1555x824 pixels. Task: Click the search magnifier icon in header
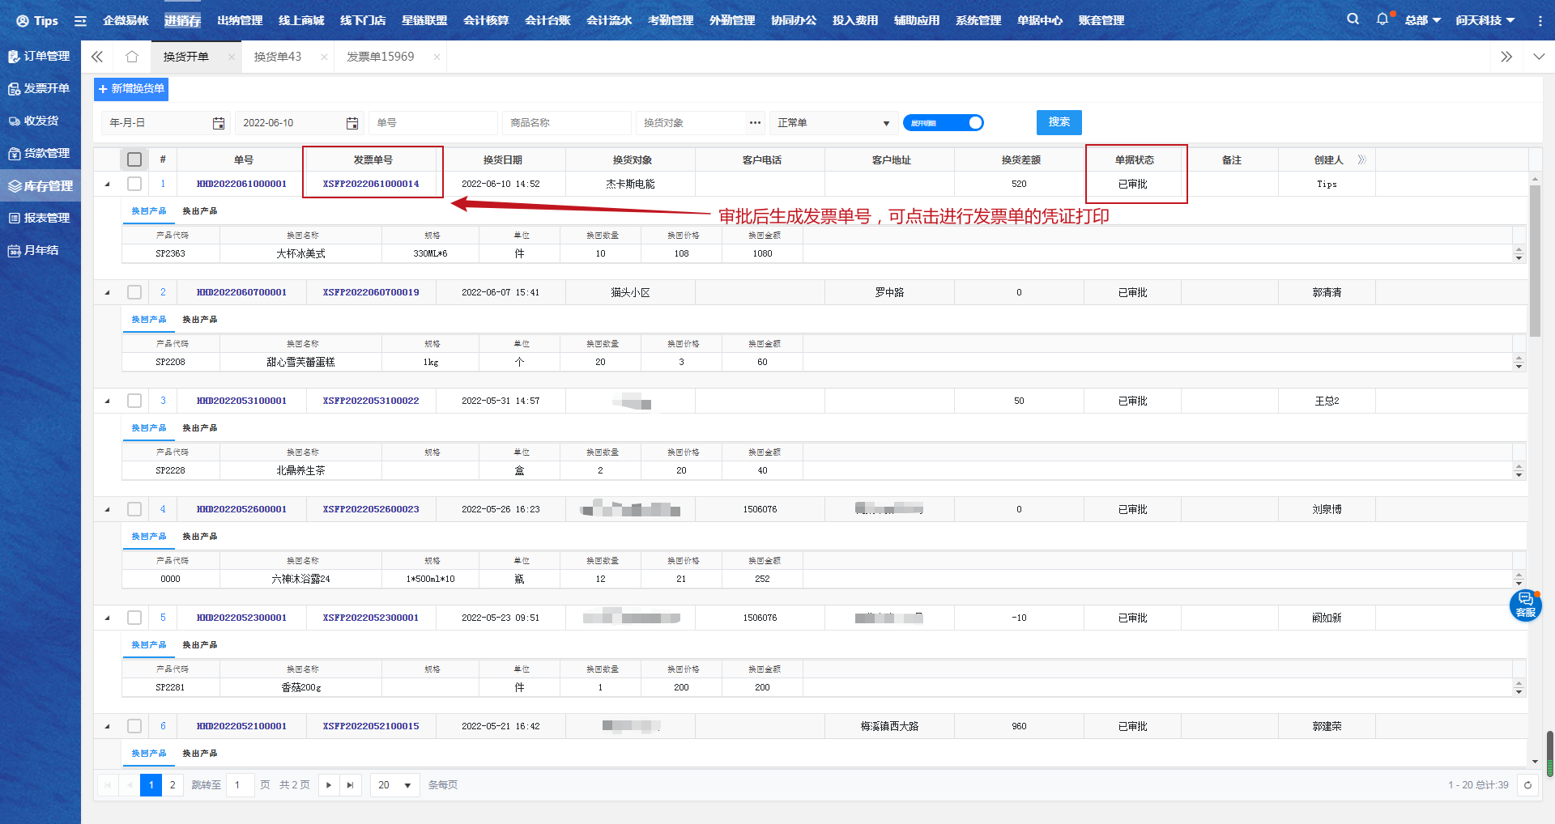1353,19
